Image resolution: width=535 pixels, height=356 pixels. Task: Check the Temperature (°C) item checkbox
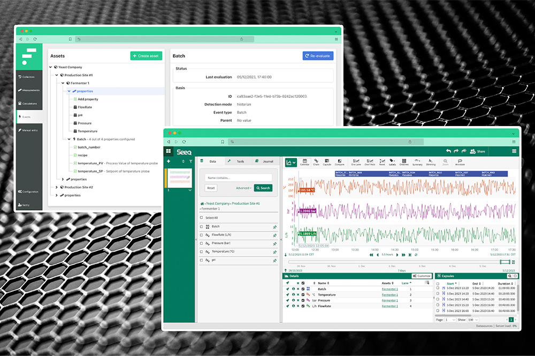click(x=201, y=252)
